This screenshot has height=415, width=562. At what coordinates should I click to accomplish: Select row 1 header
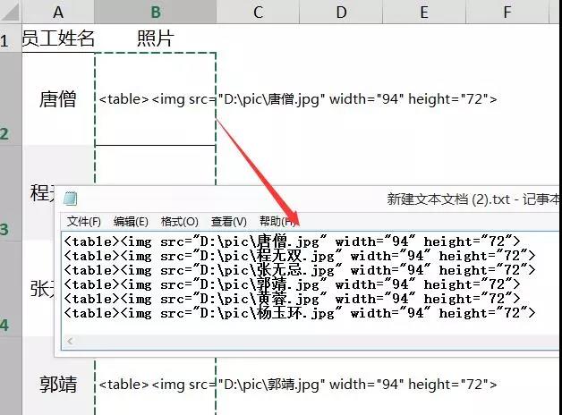point(11,38)
